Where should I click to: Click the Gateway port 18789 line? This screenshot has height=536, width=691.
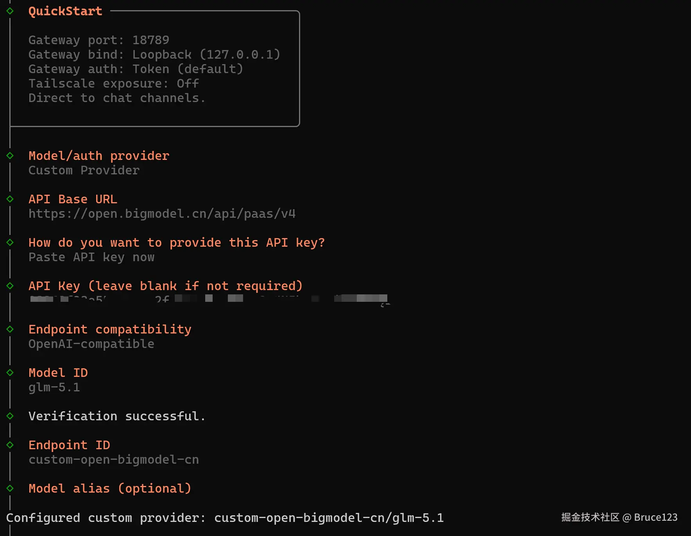tap(99, 40)
